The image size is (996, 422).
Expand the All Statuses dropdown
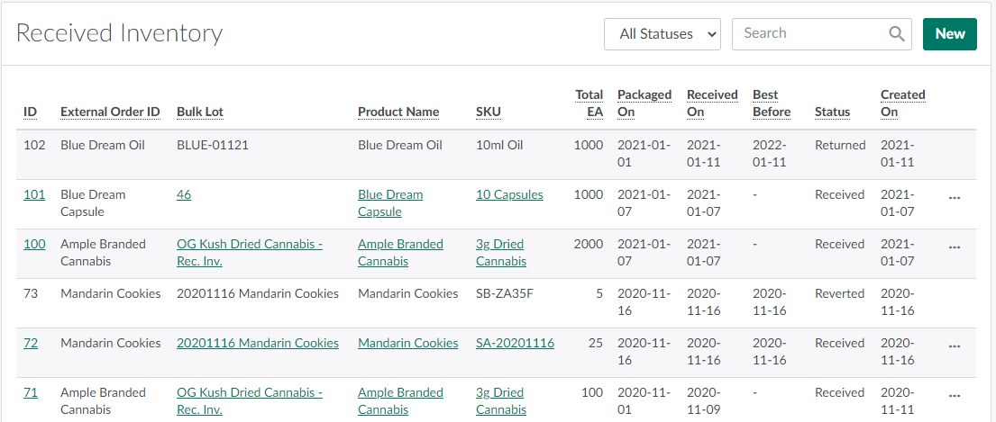point(662,34)
